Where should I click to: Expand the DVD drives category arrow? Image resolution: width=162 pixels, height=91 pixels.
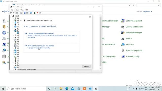pyautogui.click(x=13, y=35)
